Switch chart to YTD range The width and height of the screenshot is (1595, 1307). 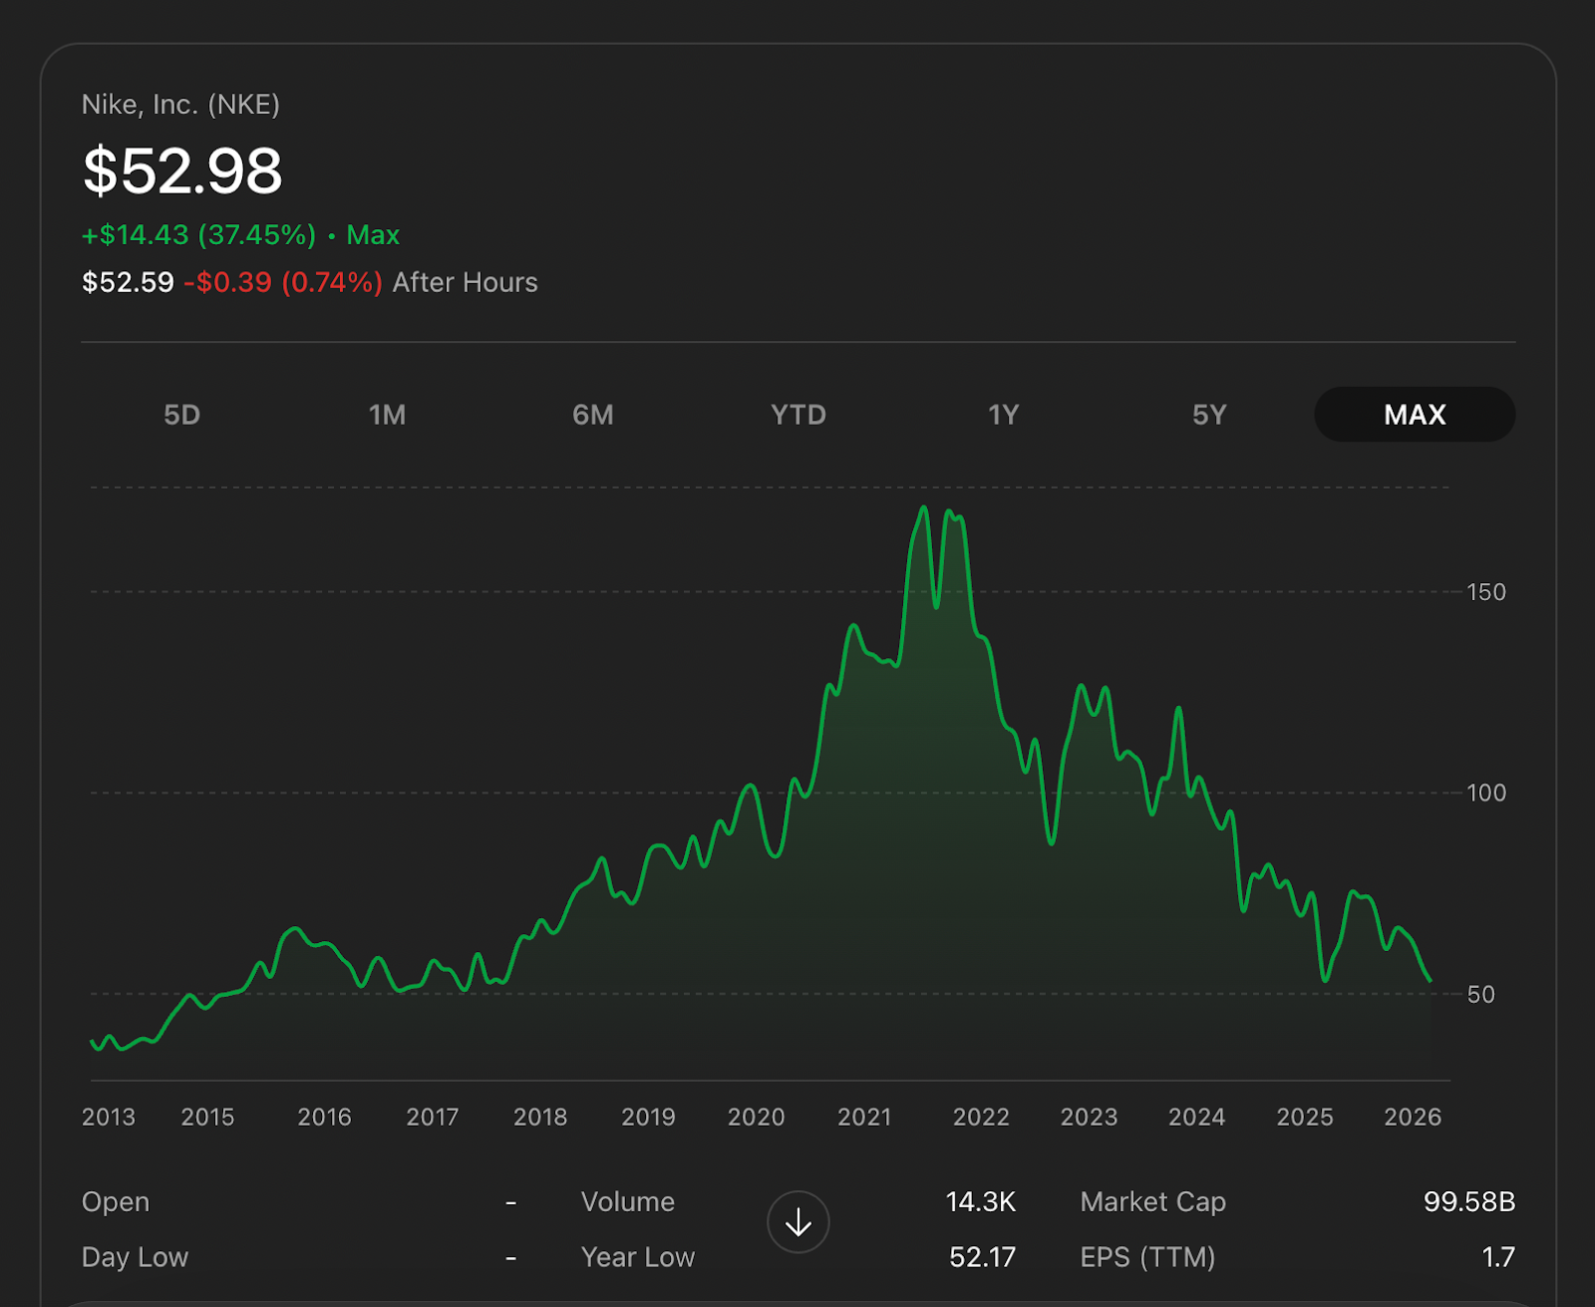tap(798, 415)
